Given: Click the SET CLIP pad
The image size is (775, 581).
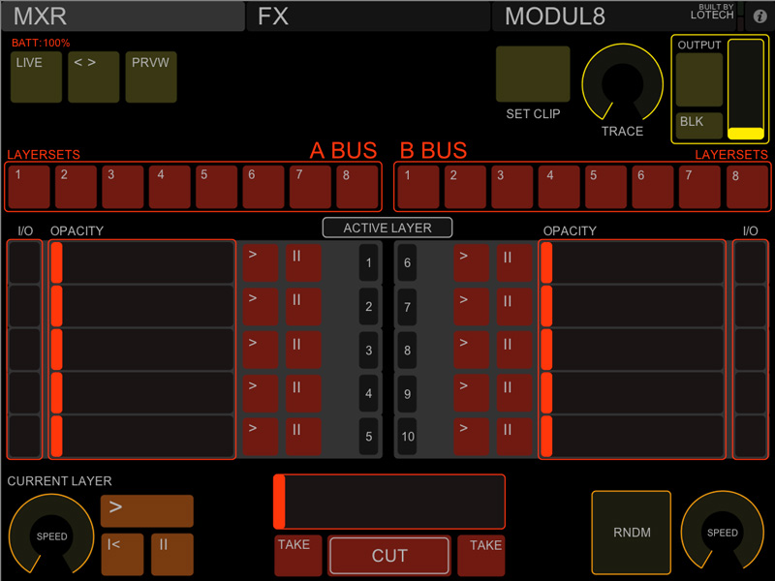Looking at the screenshot, I should tap(533, 75).
